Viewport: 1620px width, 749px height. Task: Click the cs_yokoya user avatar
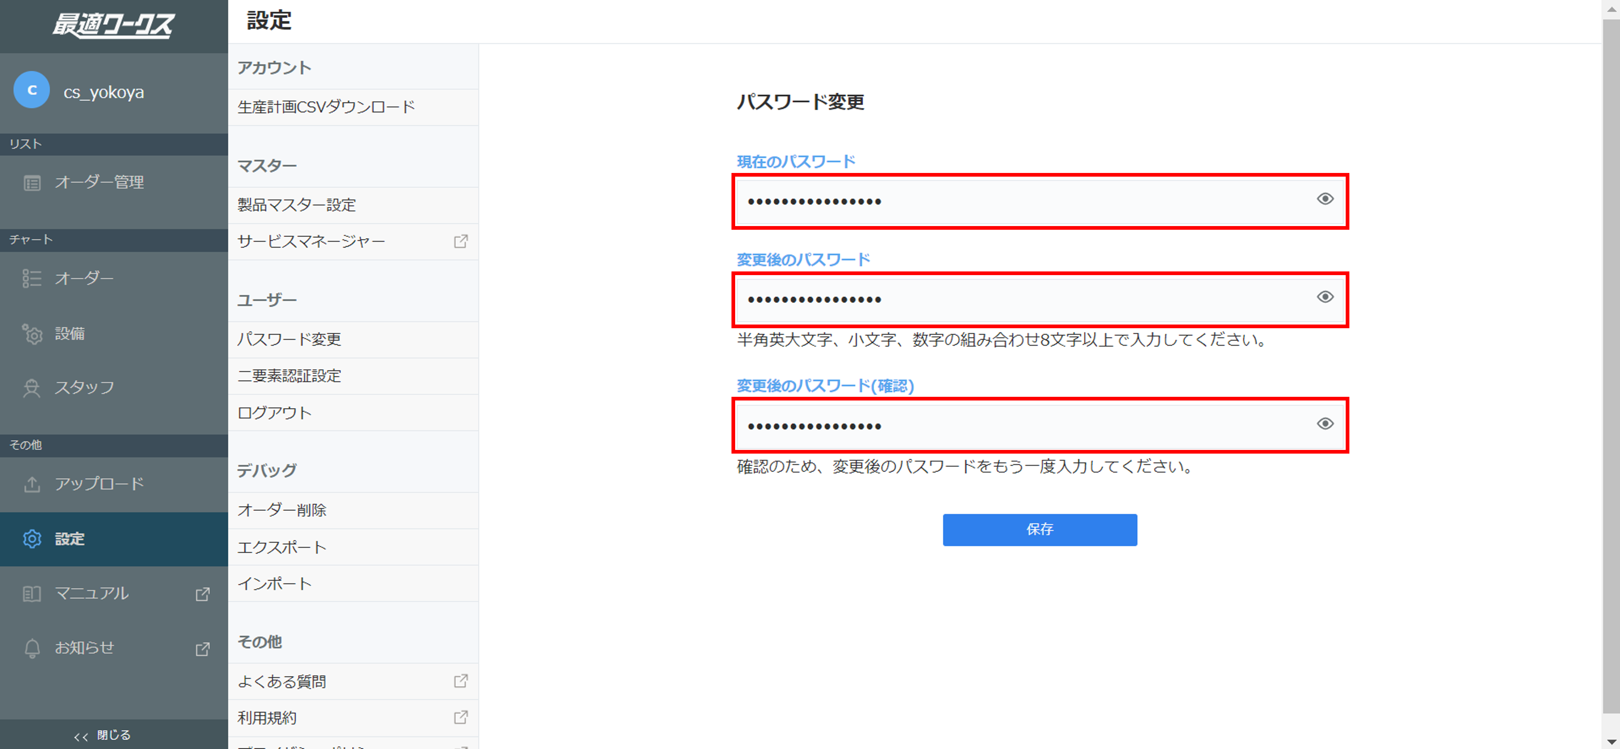tap(31, 91)
